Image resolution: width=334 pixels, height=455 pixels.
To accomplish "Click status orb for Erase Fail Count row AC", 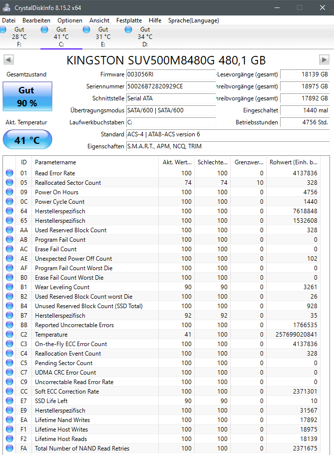I will pos(9,249).
